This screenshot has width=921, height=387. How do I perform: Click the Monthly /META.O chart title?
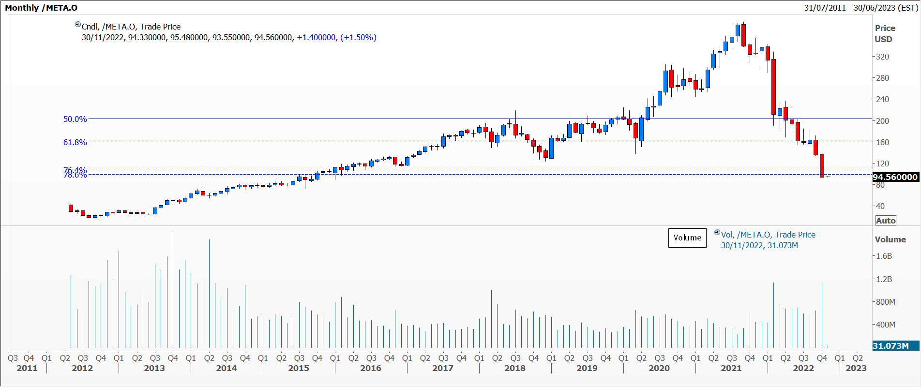tap(41, 8)
